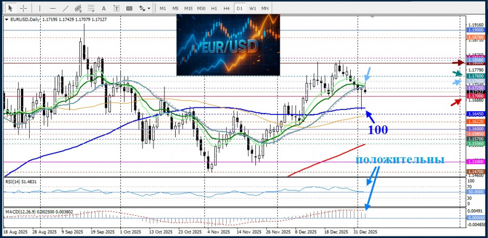Click the 1.15000 price level label

(476, 162)
